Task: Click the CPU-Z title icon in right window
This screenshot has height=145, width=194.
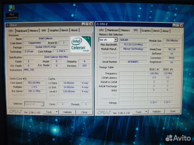Action: (x=98, y=24)
